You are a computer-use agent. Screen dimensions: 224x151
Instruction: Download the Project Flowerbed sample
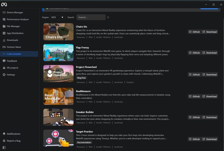pyautogui.click(x=210, y=75)
